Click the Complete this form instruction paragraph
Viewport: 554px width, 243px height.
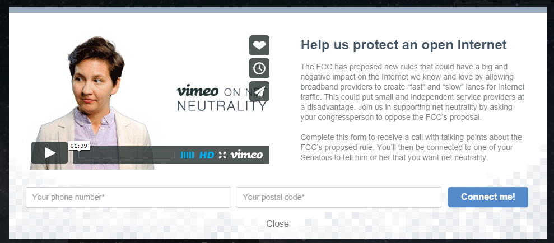(x=411, y=147)
